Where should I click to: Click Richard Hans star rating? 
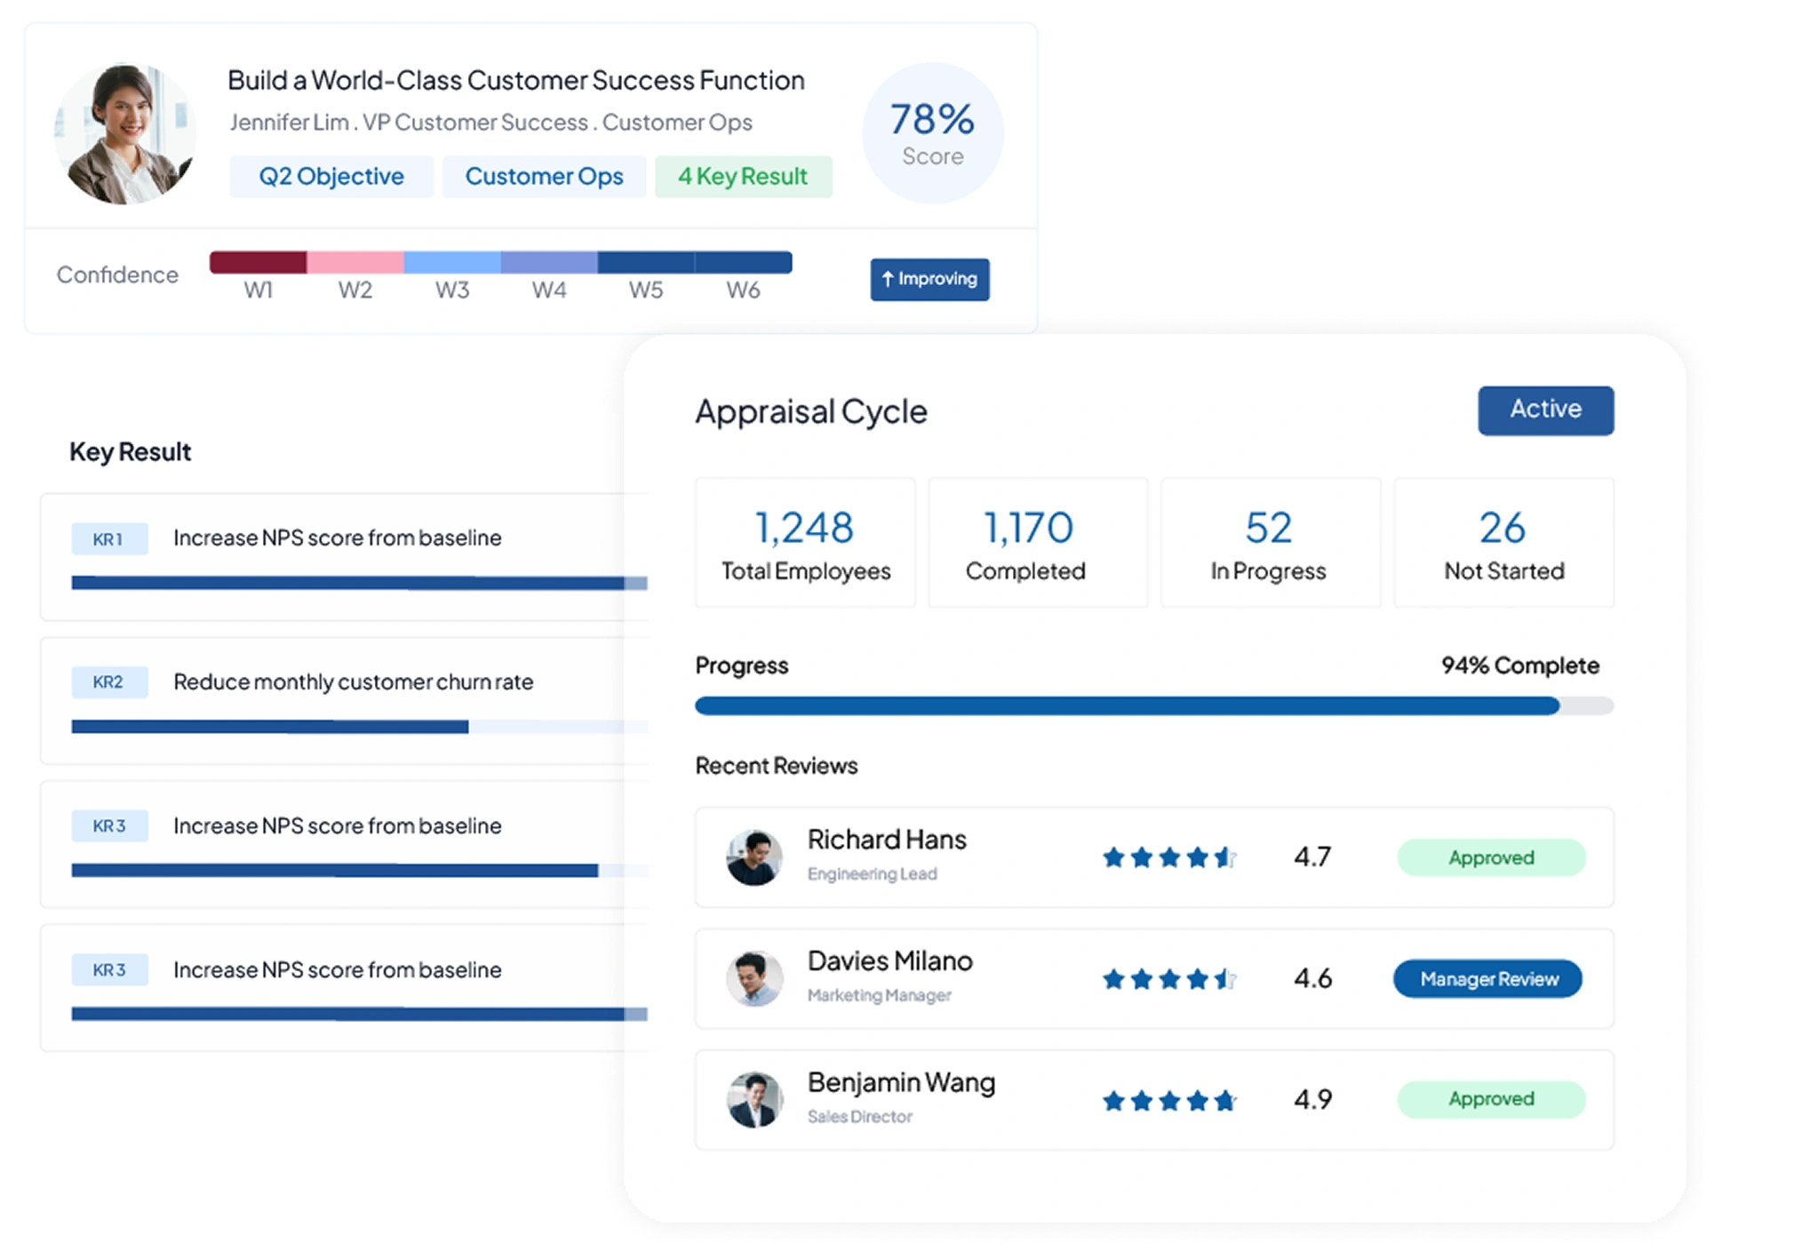click(x=1169, y=857)
